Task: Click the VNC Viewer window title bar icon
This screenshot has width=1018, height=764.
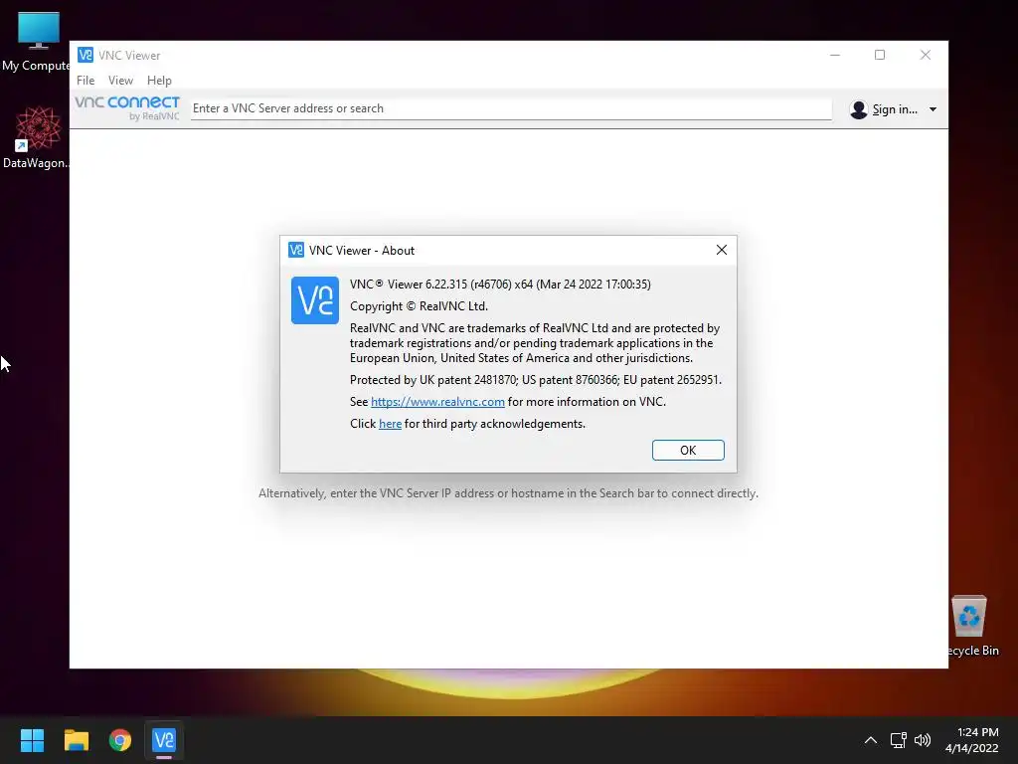Action: pyautogui.click(x=85, y=56)
